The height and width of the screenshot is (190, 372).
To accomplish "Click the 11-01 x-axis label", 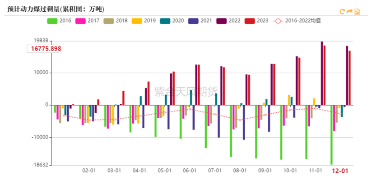I will click(315, 171).
